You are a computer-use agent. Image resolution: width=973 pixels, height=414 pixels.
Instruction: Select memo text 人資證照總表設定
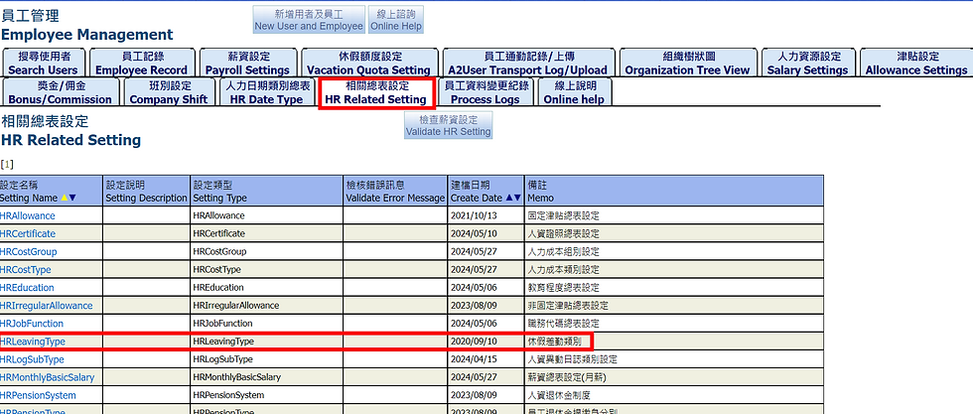(x=564, y=234)
